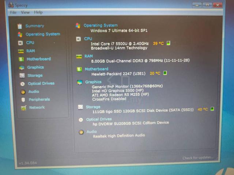Click the Peripherals mouse icon in sidebar
Viewport: 234px width, 175px height.
click(23, 100)
